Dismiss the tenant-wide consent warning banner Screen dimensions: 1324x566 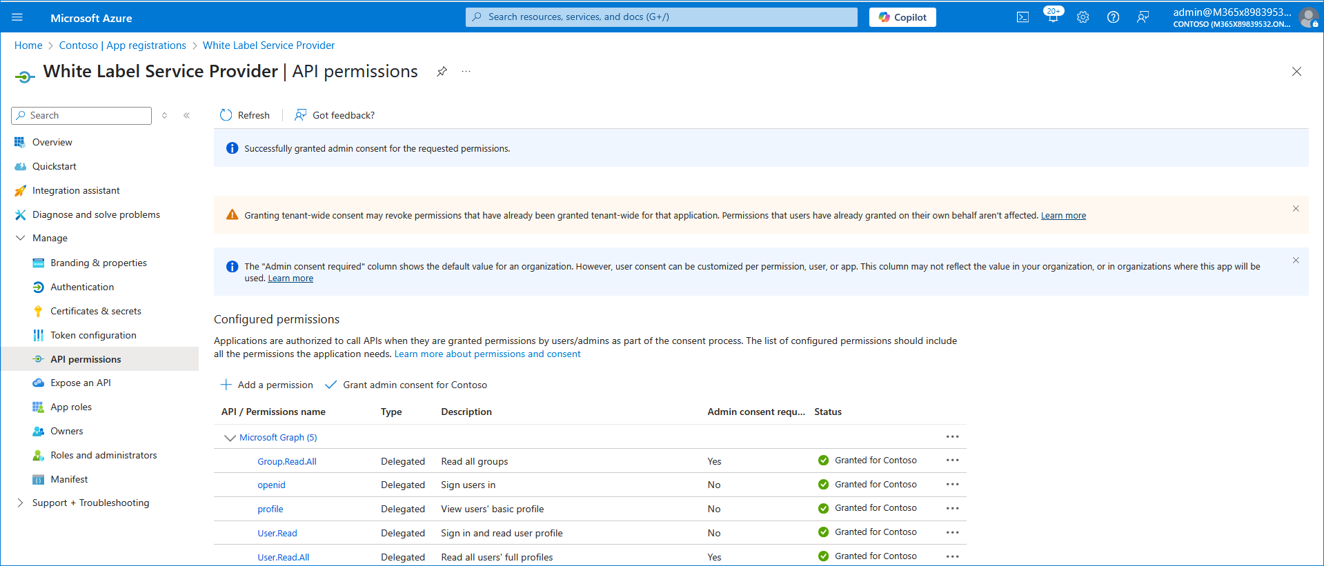click(x=1295, y=209)
